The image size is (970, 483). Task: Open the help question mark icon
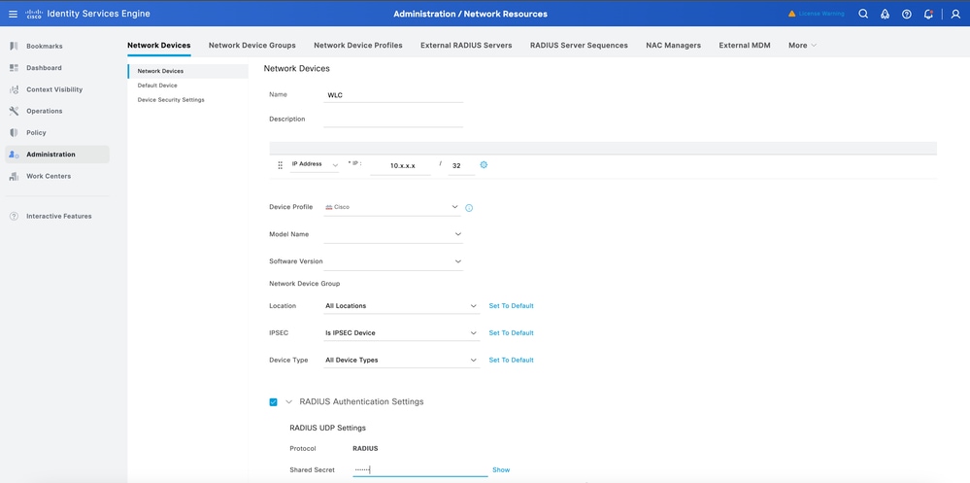point(906,14)
